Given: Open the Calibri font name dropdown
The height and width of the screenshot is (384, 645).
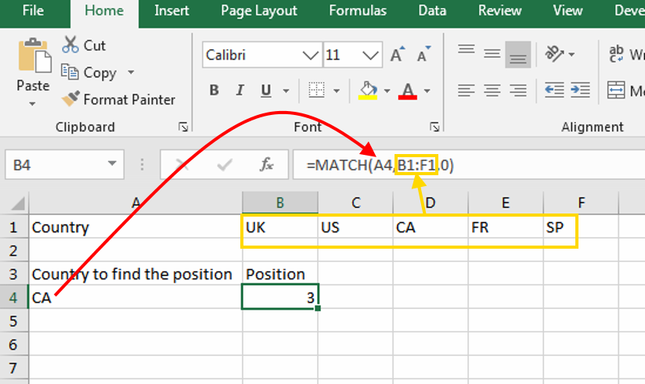Looking at the screenshot, I should 310,56.
